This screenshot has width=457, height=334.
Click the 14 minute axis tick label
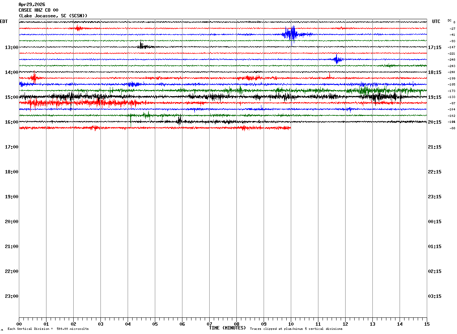(400, 324)
